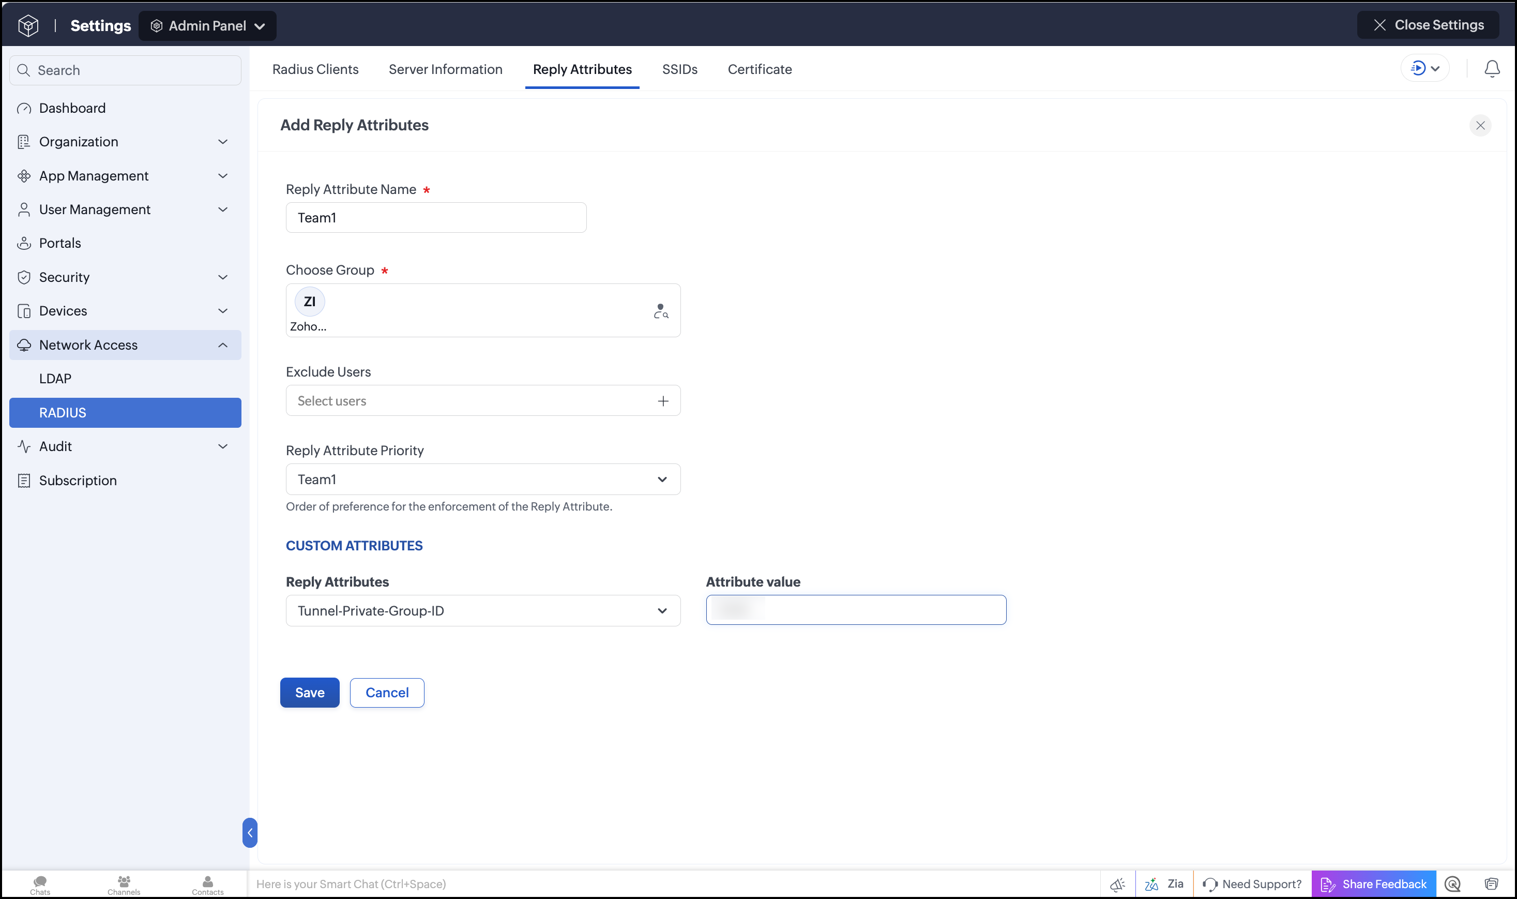This screenshot has height=899, width=1517.
Task: Select the Reply Attributes tab
Action: pyautogui.click(x=582, y=69)
